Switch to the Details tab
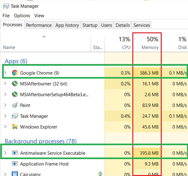This screenshot has height=176, width=188. (x=123, y=25)
